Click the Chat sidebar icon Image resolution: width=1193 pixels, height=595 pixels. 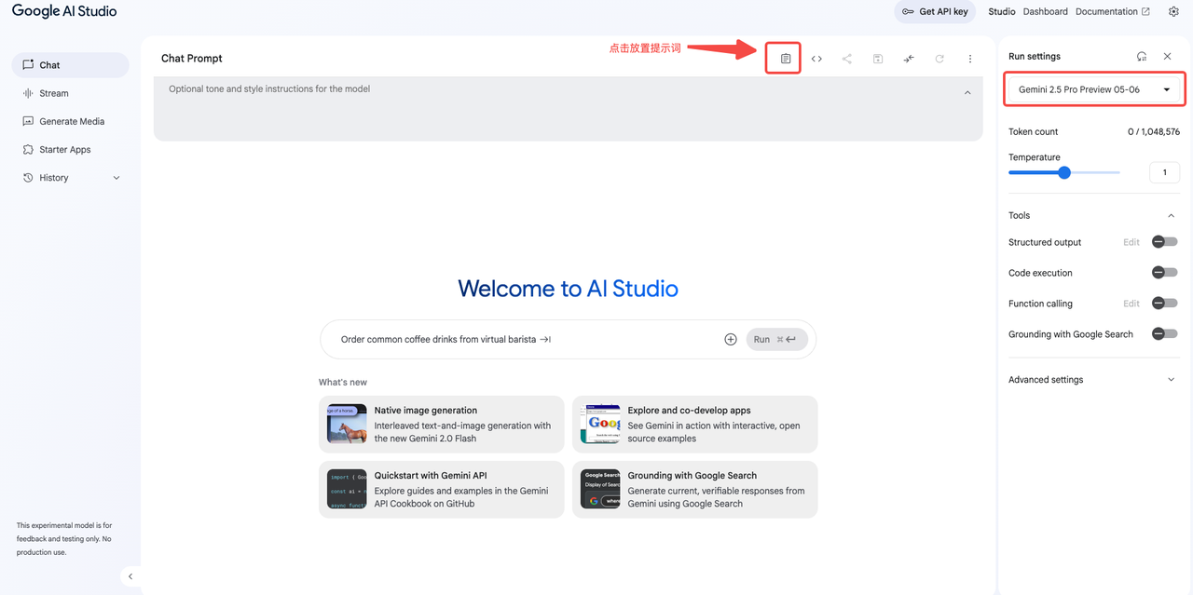(28, 65)
